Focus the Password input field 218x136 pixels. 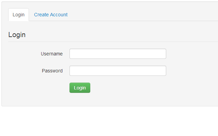coord(118,71)
